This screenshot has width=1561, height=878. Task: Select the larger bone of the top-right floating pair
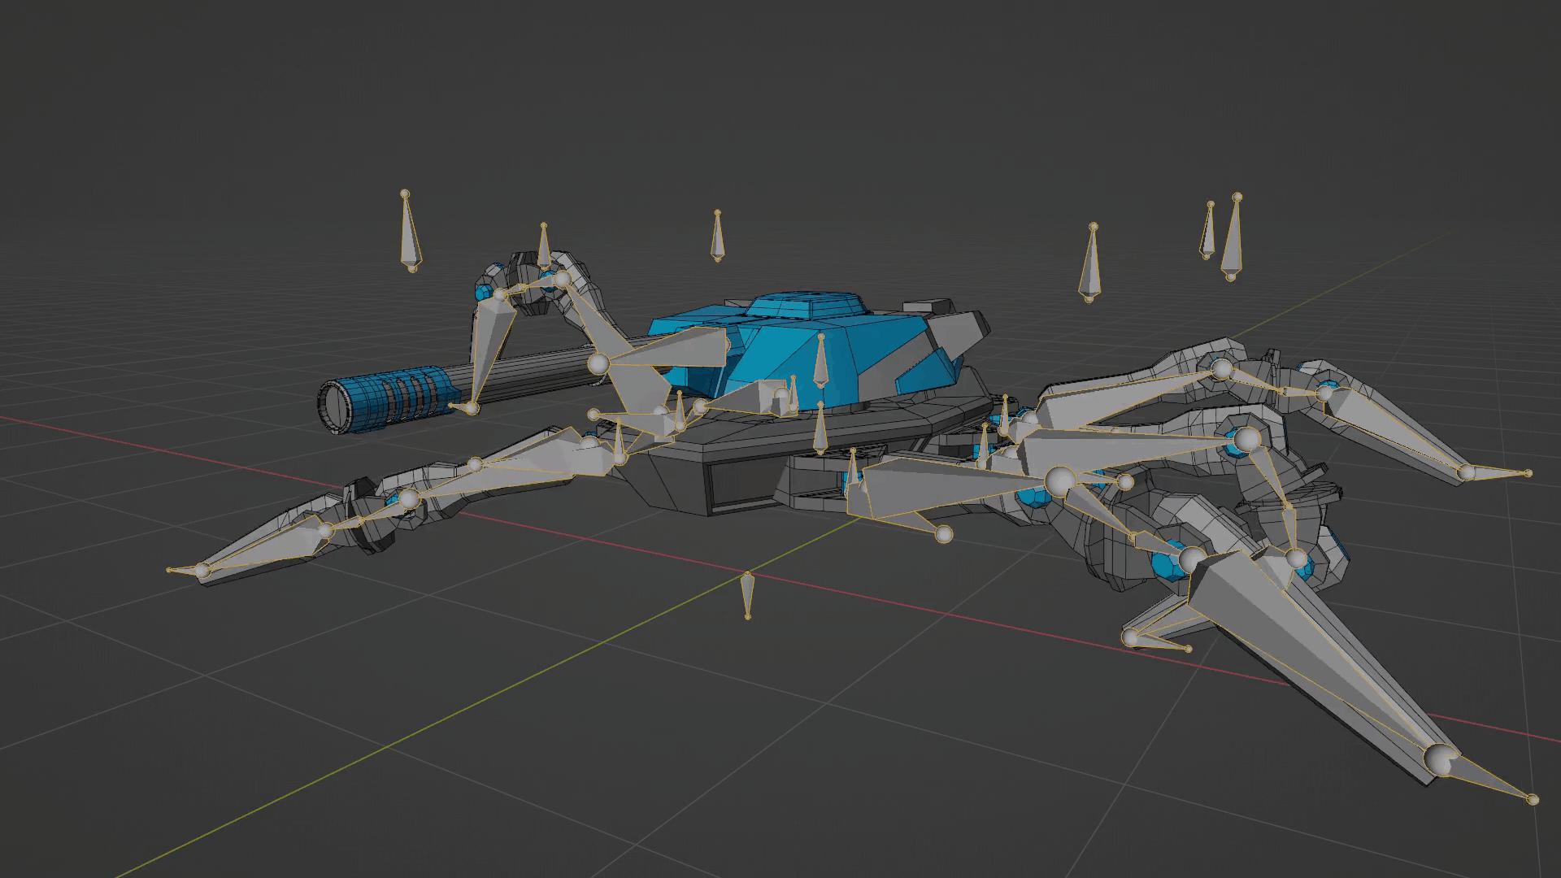point(1233,240)
